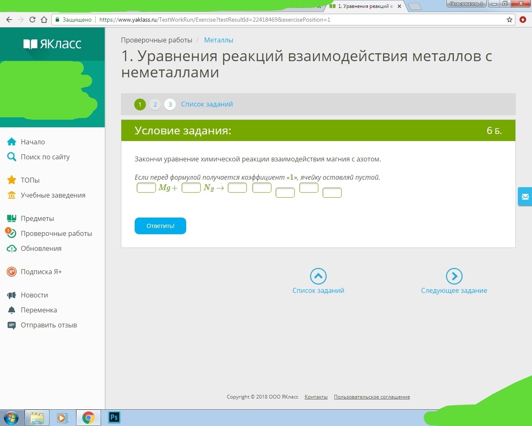Click the home icon next to Начало
532x426 pixels.
pyautogui.click(x=12, y=142)
